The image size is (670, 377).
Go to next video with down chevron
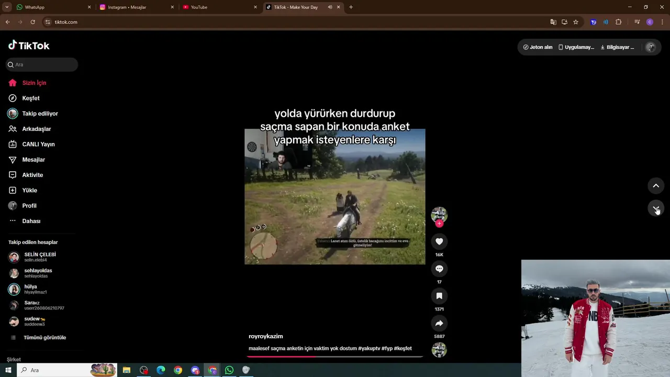(656, 208)
